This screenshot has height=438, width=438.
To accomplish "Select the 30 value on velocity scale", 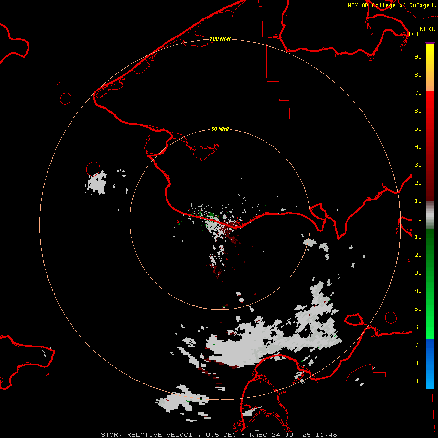I will (x=418, y=165).
